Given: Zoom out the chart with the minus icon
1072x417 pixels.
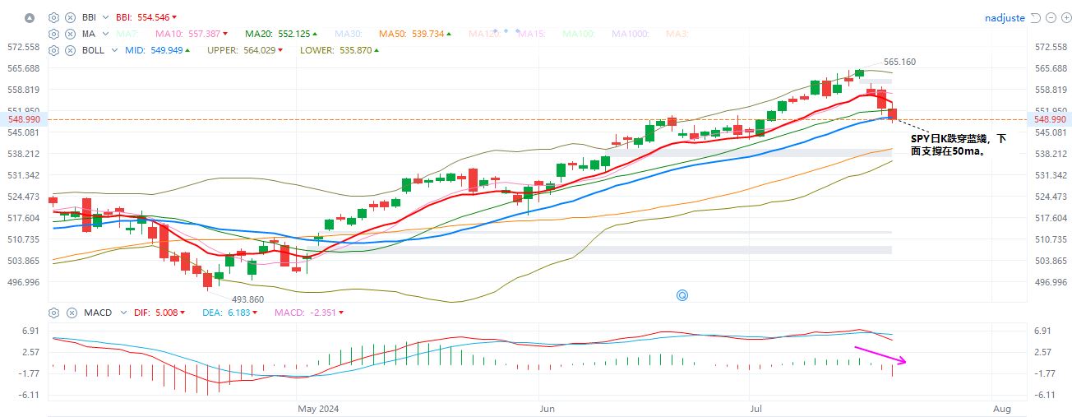Looking at the screenshot, I should 1050,17.
